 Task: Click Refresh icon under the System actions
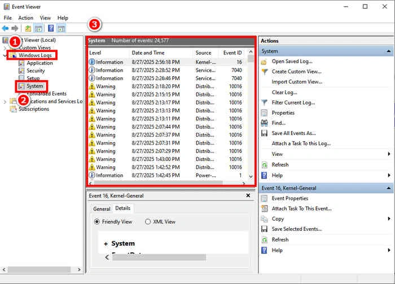click(x=264, y=165)
